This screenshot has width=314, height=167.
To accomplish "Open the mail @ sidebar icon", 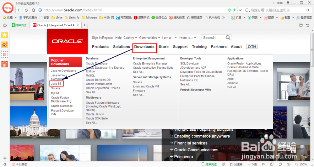I will [x=5, y=54].
